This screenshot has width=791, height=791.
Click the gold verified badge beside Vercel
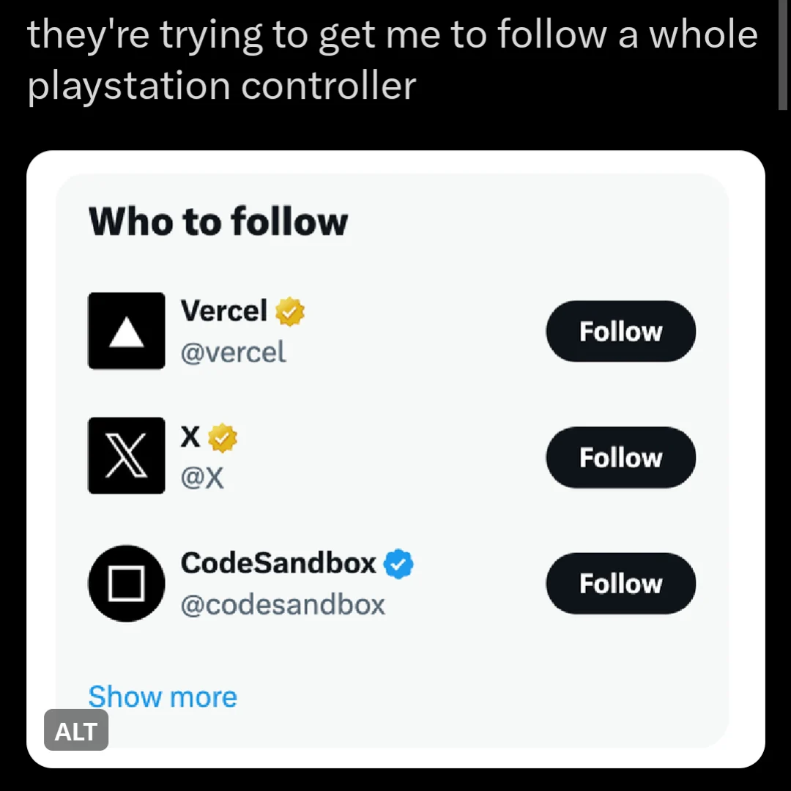click(x=290, y=312)
